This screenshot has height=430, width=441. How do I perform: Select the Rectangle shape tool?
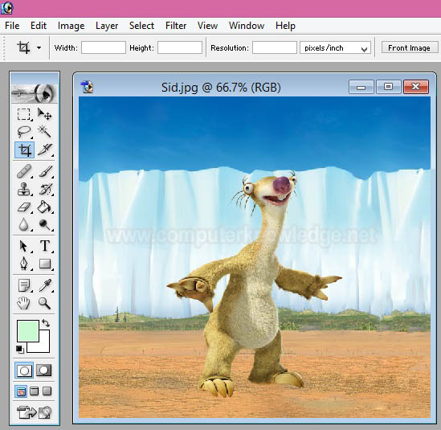(45, 264)
